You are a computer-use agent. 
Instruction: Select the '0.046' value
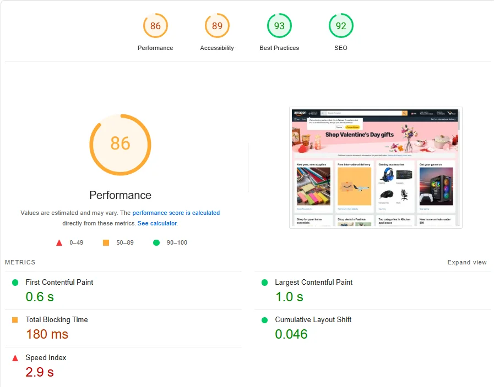coord(291,334)
